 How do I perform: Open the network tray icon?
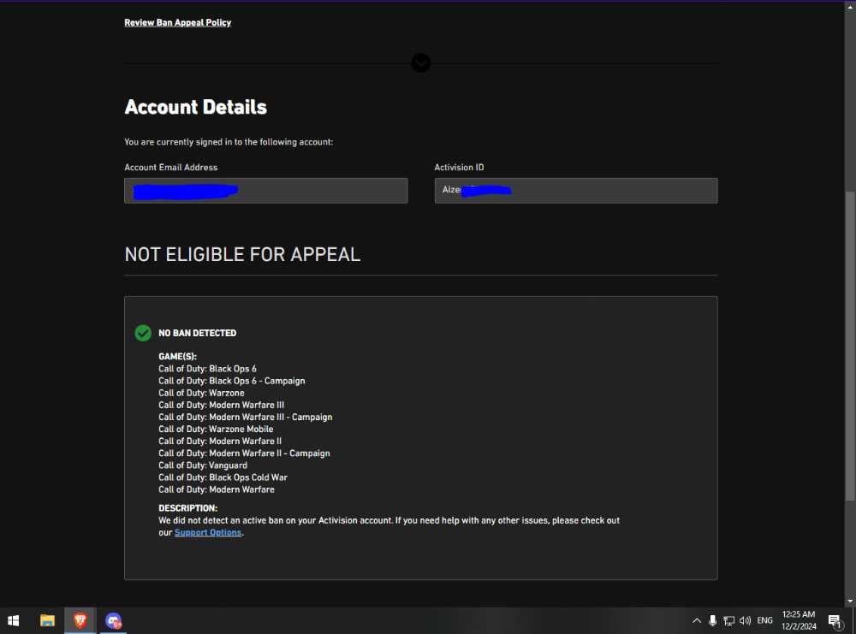[728, 620]
